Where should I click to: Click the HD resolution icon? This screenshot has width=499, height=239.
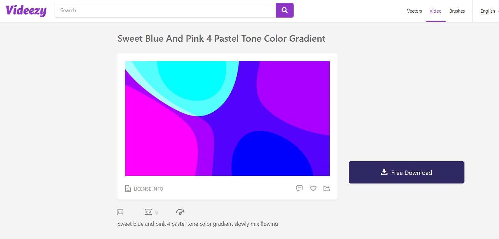click(148, 212)
